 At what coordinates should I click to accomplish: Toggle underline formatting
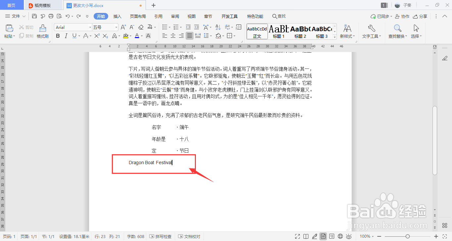point(74,36)
